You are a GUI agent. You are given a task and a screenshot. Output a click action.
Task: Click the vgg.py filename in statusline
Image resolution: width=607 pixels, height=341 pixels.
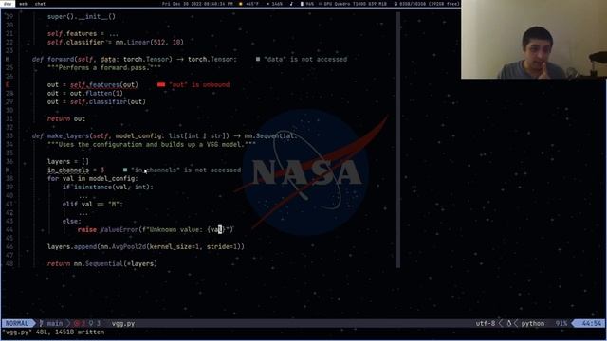[123, 323]
